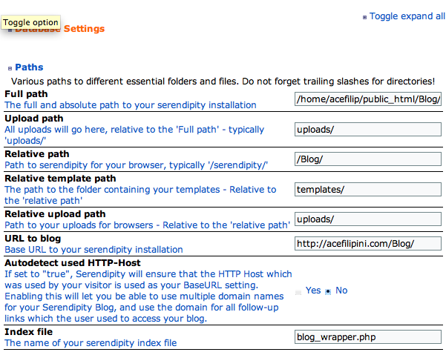
Task: Click the bold Relative template path label
Action: pyautogui.click(x=60, y=179)
